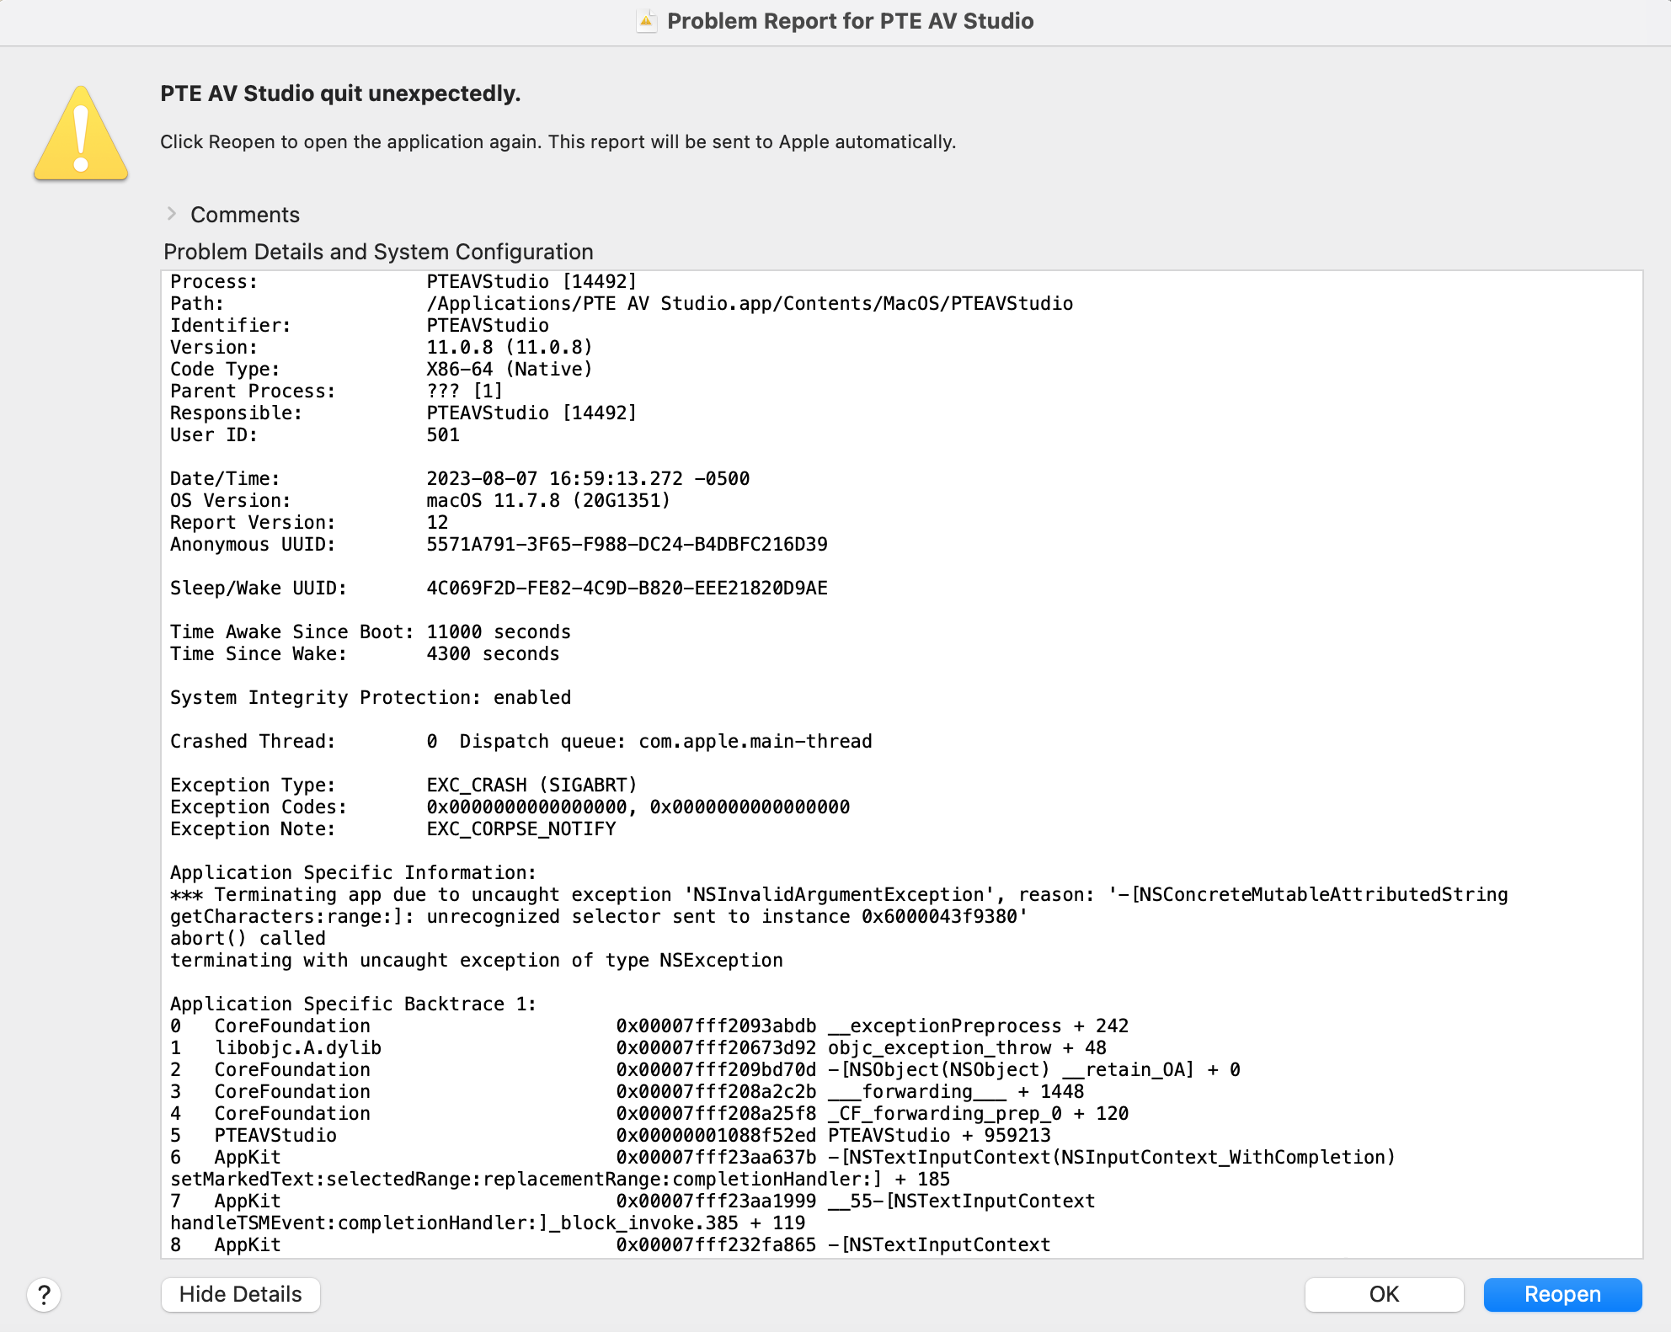Click the Application Specific Backtrace heading
Screen dimensions: 1671x1332
(353, 1004)
